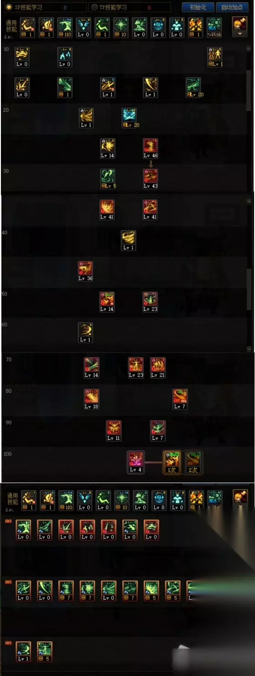Click the 1次 awakening skill icon
255x676 pixels.
(172, 462)
